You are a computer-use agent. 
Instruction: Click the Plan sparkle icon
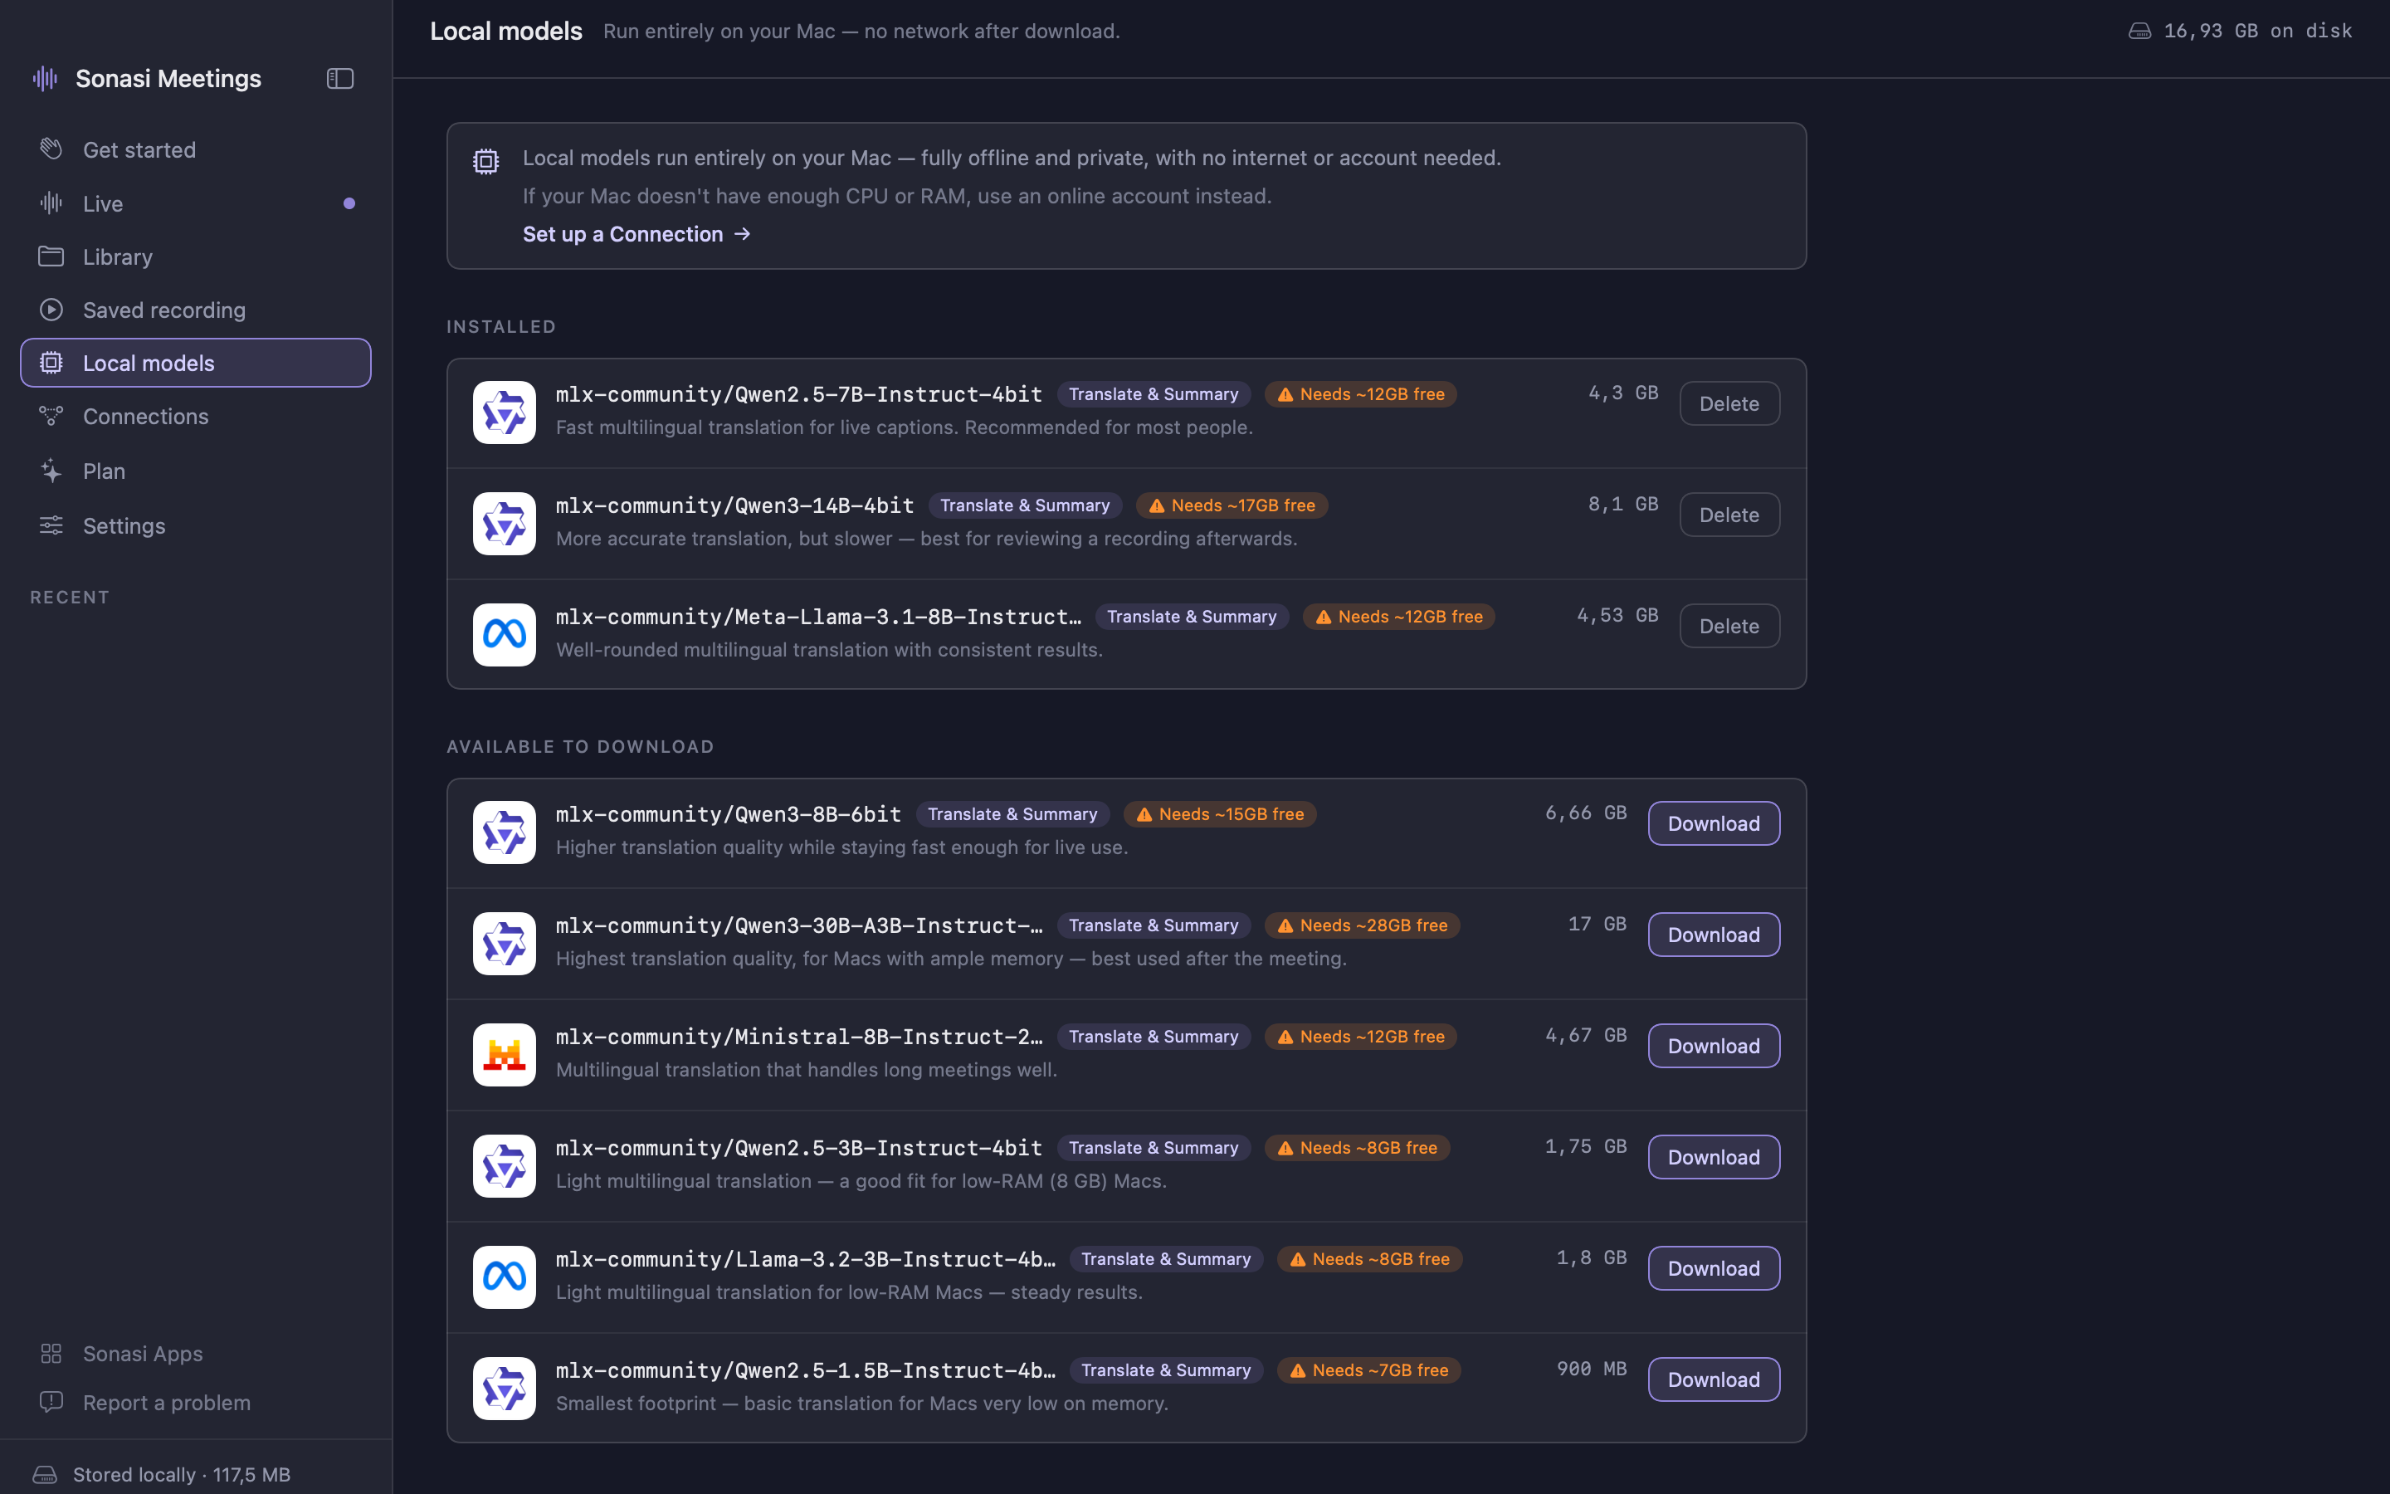point(51,471)
